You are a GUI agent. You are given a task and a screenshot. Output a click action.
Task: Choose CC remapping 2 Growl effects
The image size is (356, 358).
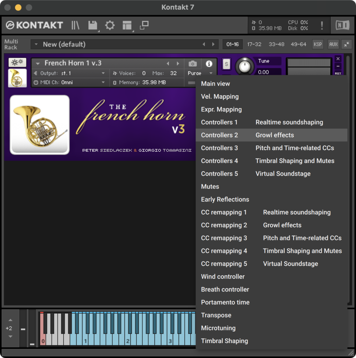[x=271, y=225]
